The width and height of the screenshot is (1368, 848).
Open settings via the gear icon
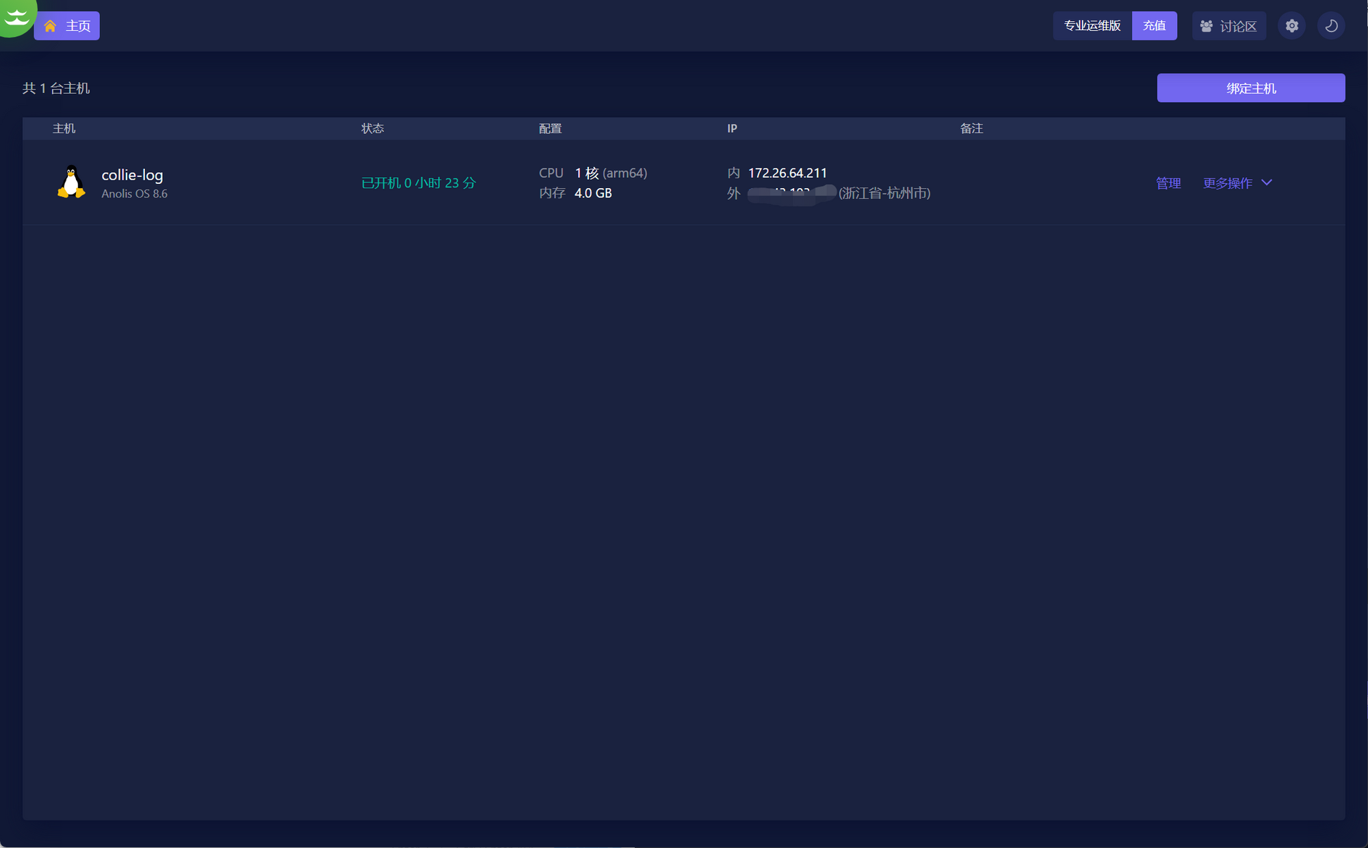1291,26
